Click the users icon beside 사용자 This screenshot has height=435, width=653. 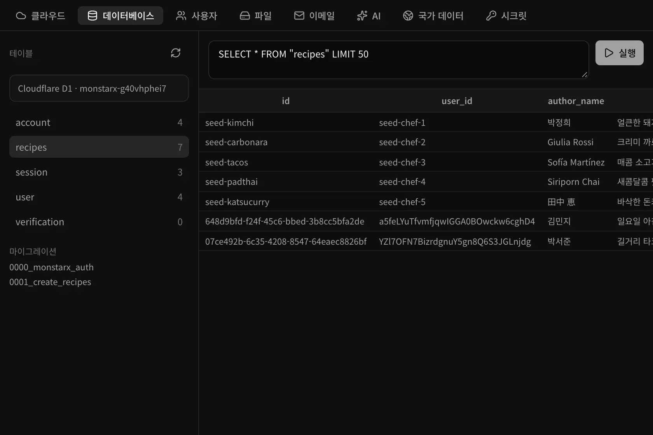[181, 16]
